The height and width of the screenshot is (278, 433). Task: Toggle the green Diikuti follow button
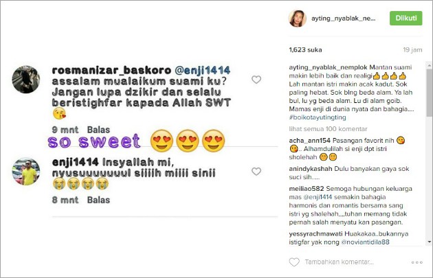[406, 19]
